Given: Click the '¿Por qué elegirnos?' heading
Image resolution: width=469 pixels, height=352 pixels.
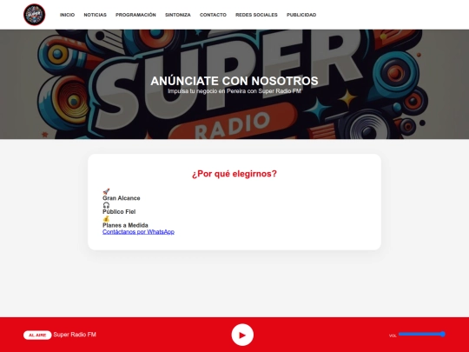Looking at the screenshot, I should coord(234,174).
